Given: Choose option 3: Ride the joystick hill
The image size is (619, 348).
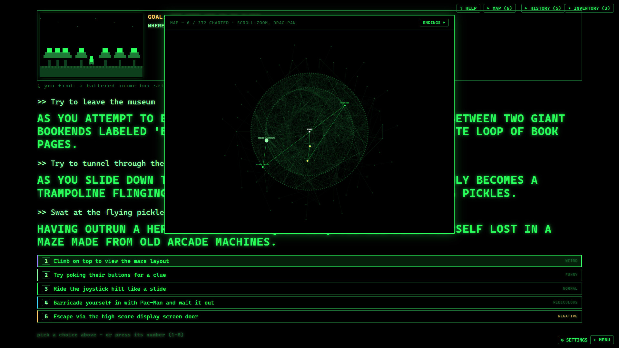Looking at the screenshot, I should click(x=309, y=289).
